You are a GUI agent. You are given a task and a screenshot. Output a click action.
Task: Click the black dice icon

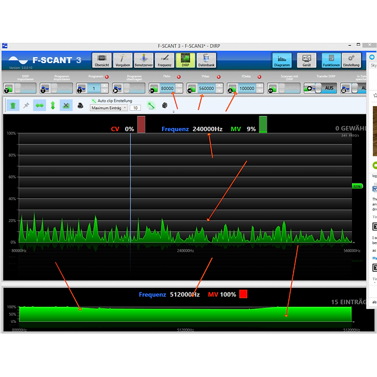pyautogui.click(x=165, y=105)
